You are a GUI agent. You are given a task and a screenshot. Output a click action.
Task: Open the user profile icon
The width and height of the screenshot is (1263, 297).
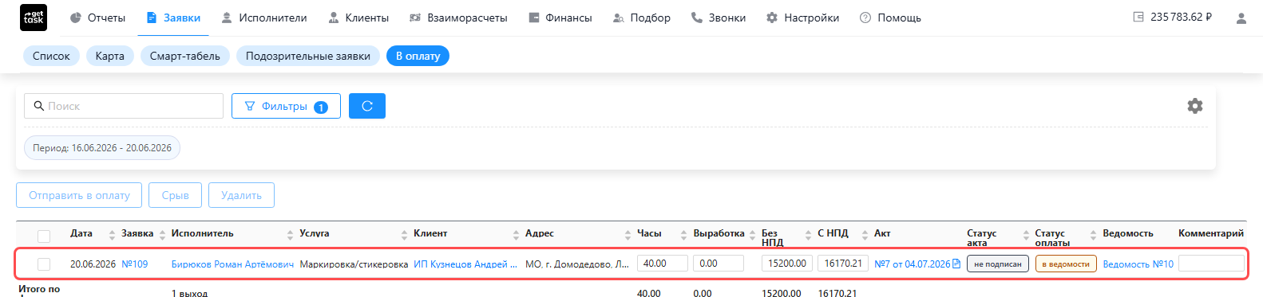click(1241, 18)
